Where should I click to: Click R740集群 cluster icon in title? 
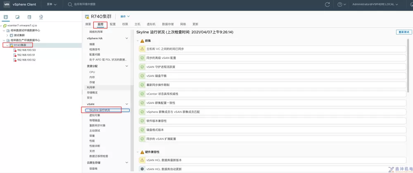[87, 16]
